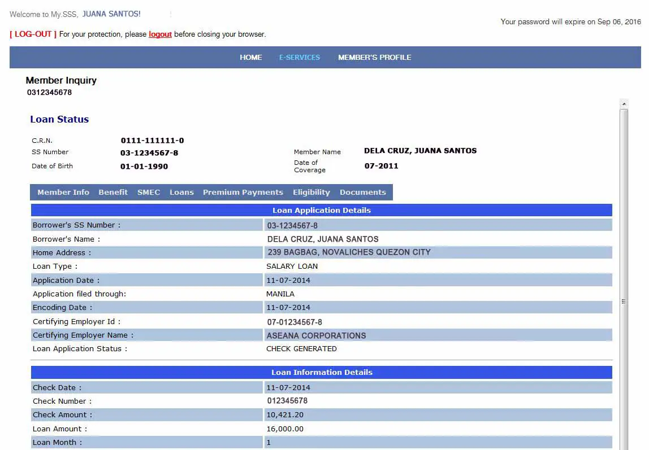Click the underlined logout link
The width and height of the screenshot is (649, 450).
160,34
